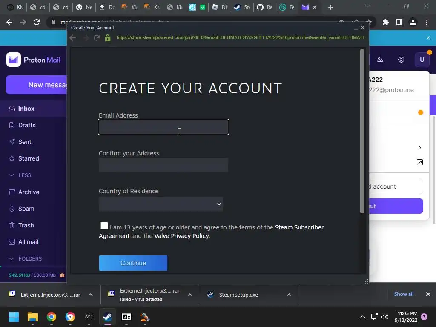Reload the Steam Create Your Account page

(97, 38)
